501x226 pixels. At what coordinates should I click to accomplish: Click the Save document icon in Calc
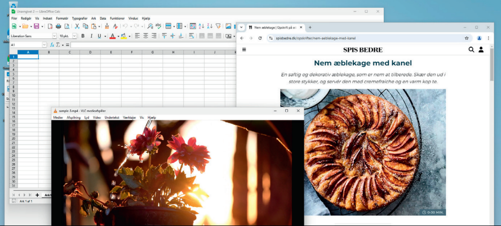(x=36, y=26)
